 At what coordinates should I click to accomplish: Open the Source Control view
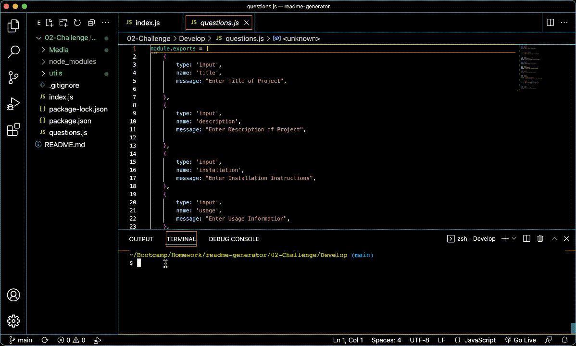click(x=13, y=77)
